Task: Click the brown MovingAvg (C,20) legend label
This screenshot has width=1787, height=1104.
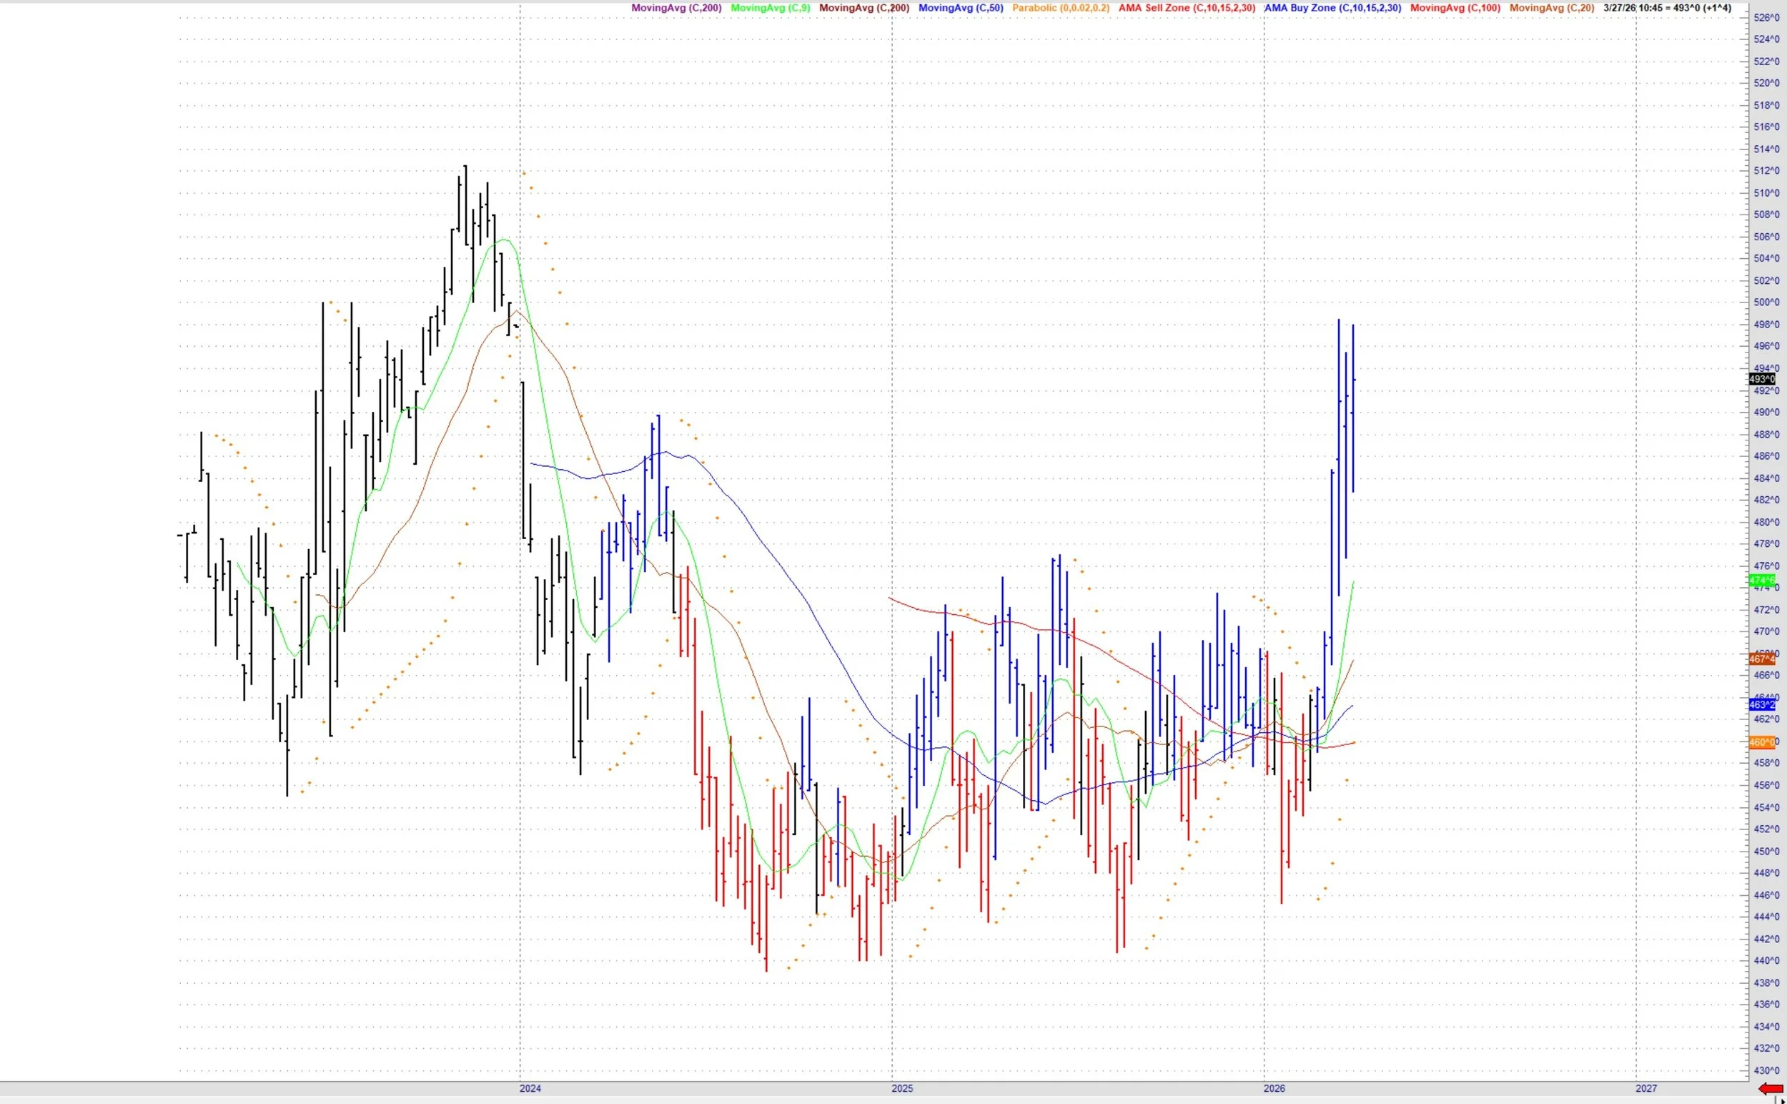Action: (1551, 8)
